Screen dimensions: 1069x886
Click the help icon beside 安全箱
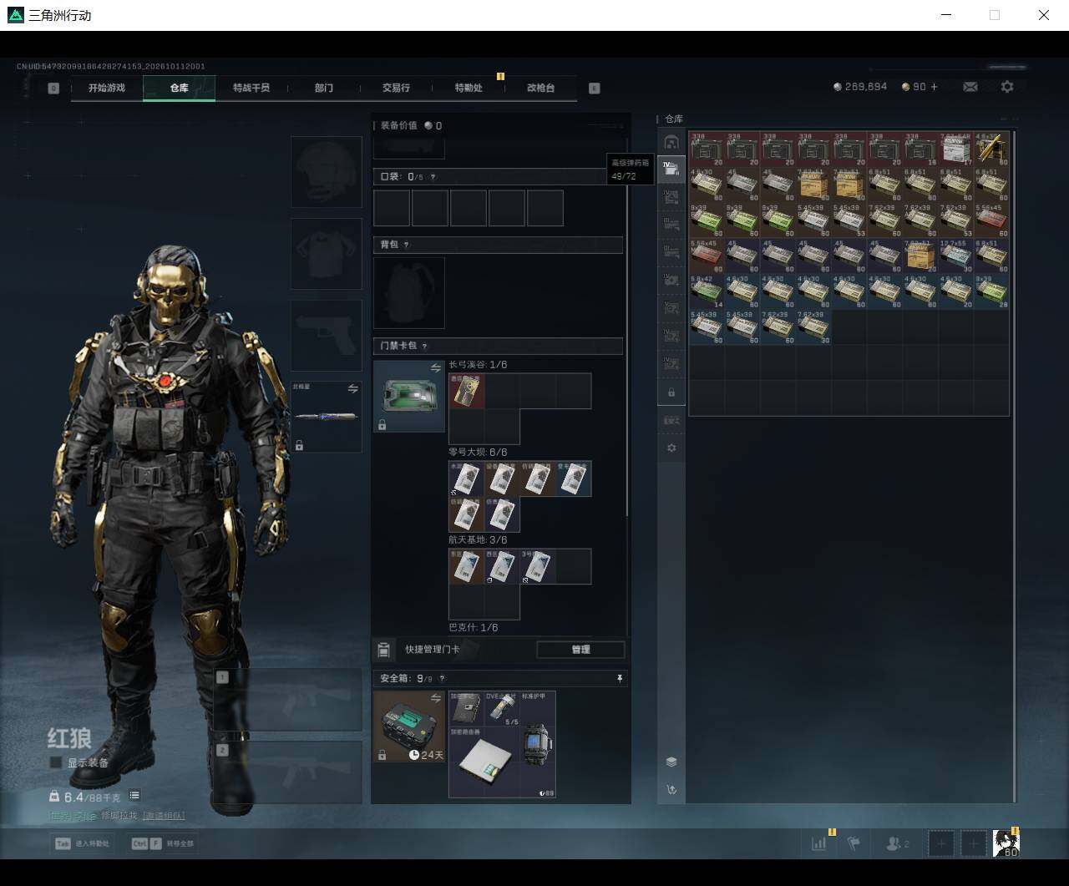(442, 679)
